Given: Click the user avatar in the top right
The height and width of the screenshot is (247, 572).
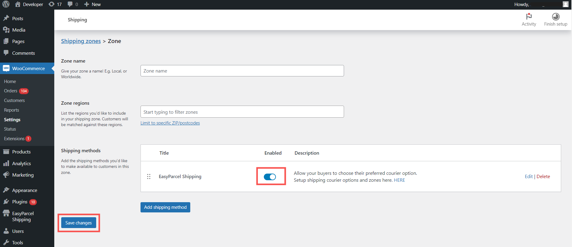Looking at the screenshot, I should tap(565, 4).
